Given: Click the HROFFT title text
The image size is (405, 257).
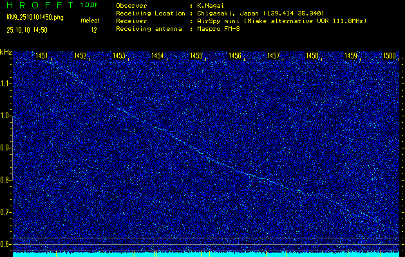Looking at the screenshot, I should pyautogui.click(x=39, y=5).
